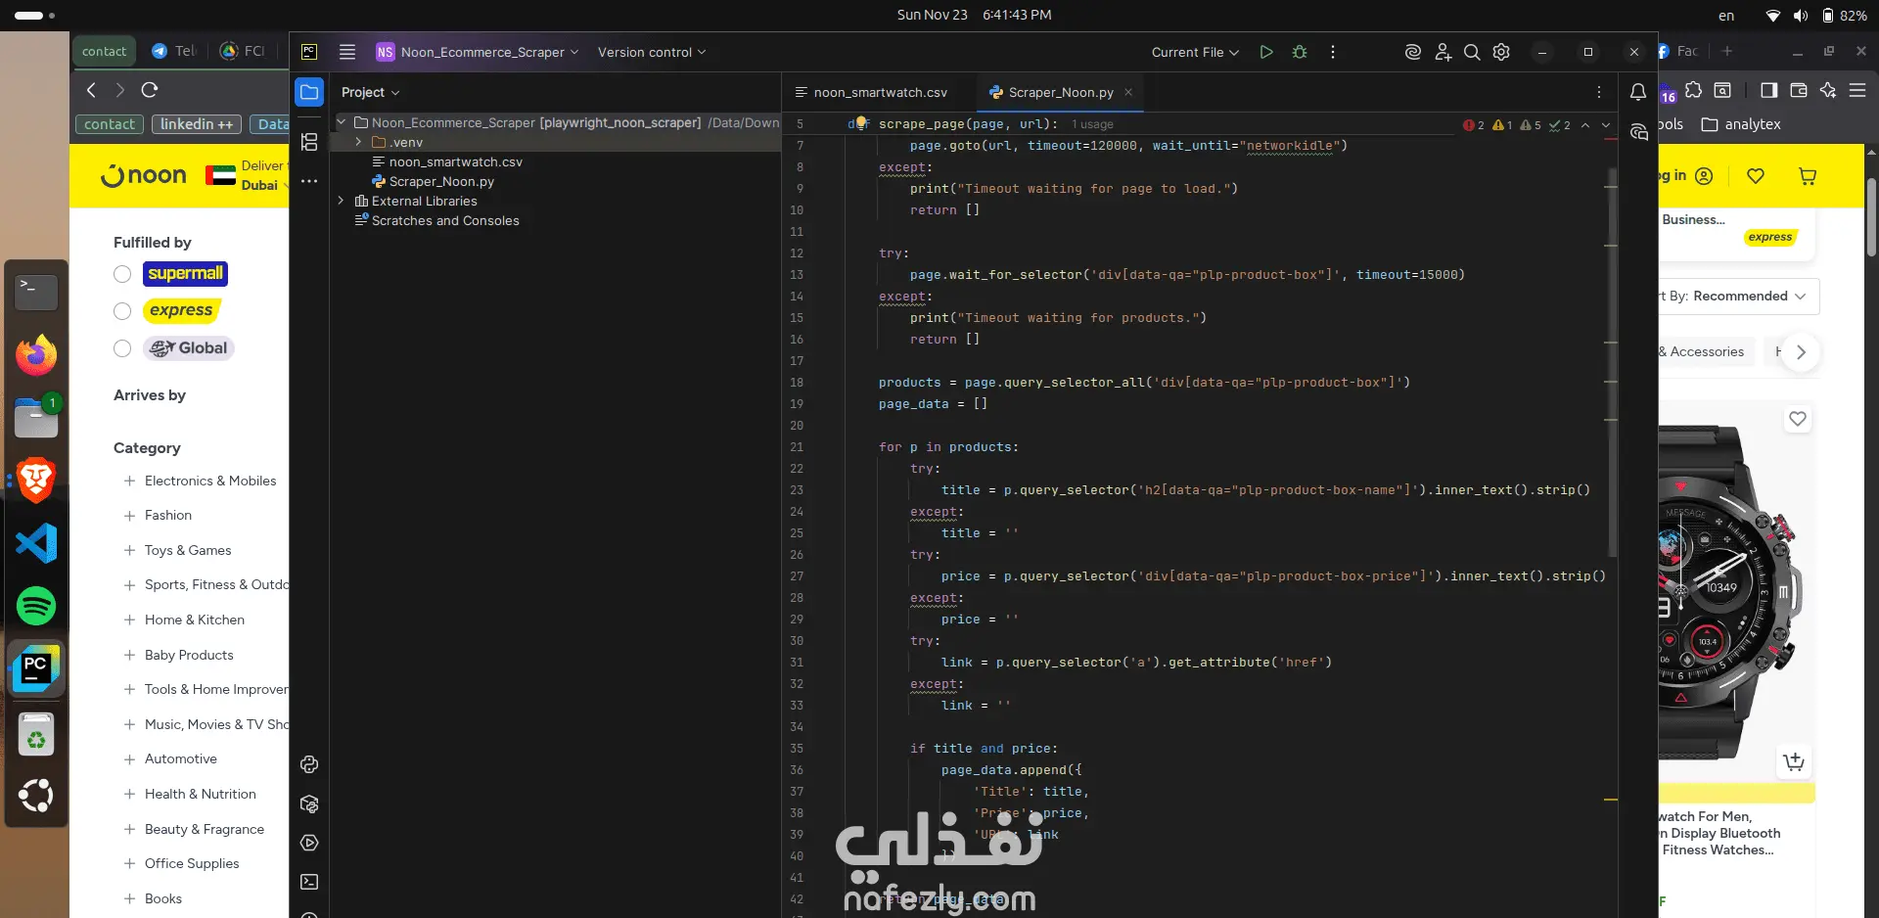The image size is (1879, 918).
Task: Open the Version control dropdown
Action: coord(652,52)
